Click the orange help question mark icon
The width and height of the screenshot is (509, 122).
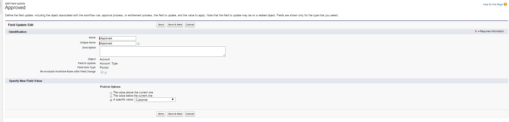tap(505, 4)
